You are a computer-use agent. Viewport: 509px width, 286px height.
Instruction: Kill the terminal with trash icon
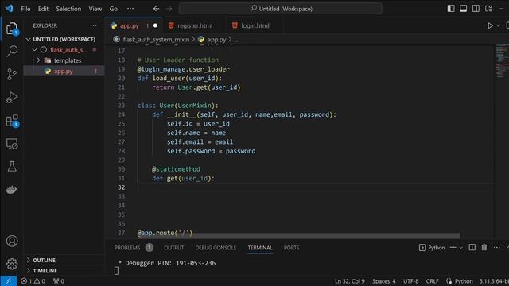(x=484, y=248)
